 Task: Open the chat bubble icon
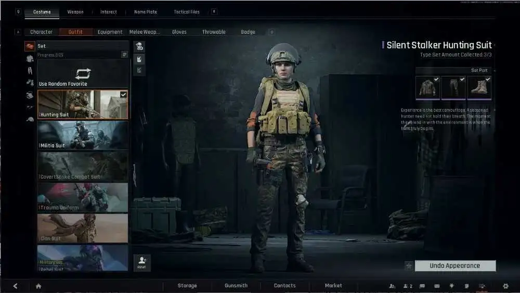[422, 286]
